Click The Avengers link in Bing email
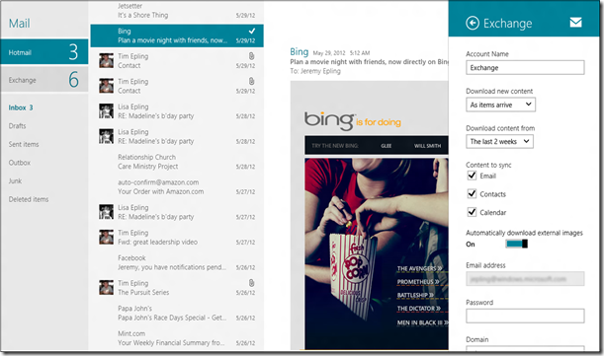Viewport: 604px width, 356px height. click(420, 268)
